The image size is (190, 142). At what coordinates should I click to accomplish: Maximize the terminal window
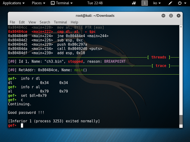pyautogui.click(x=171, y=16)
